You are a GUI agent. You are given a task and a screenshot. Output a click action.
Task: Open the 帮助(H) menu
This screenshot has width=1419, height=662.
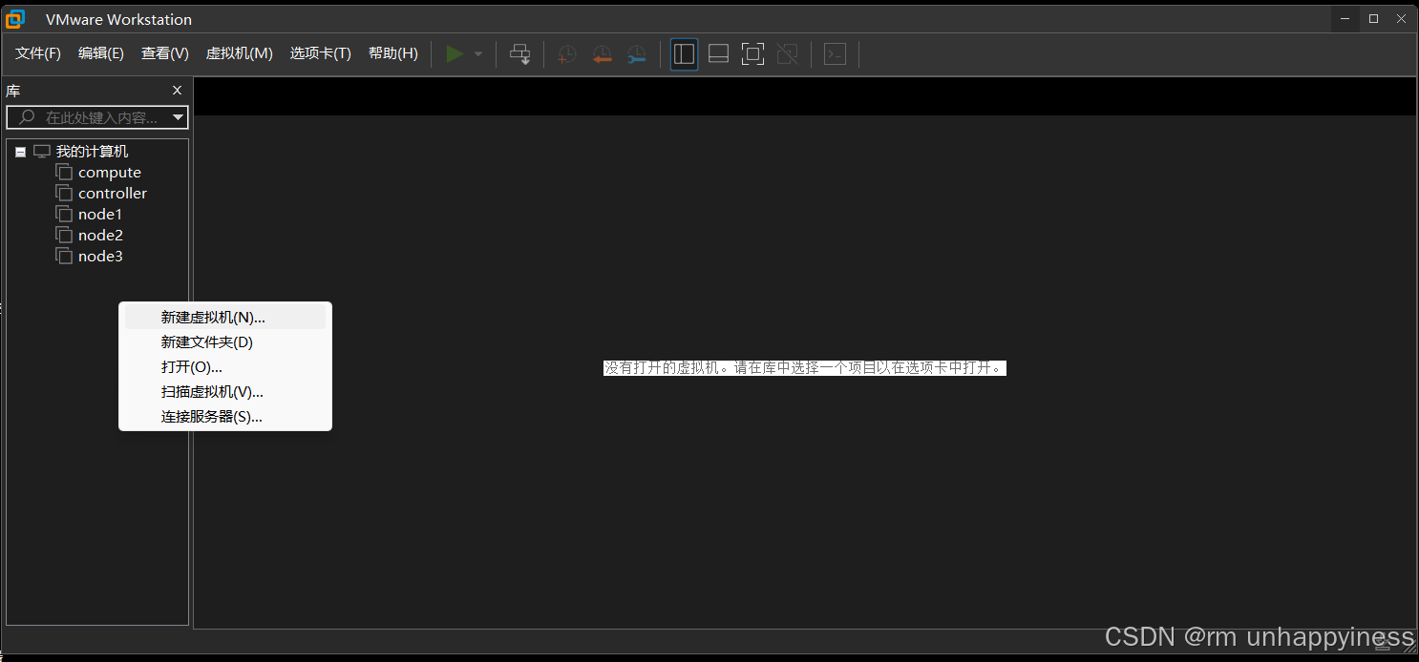[x=393, y=53]
